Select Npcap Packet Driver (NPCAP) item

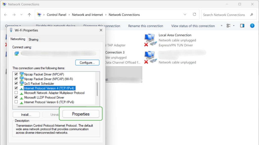pyautogui.click(x=44, y=74)
